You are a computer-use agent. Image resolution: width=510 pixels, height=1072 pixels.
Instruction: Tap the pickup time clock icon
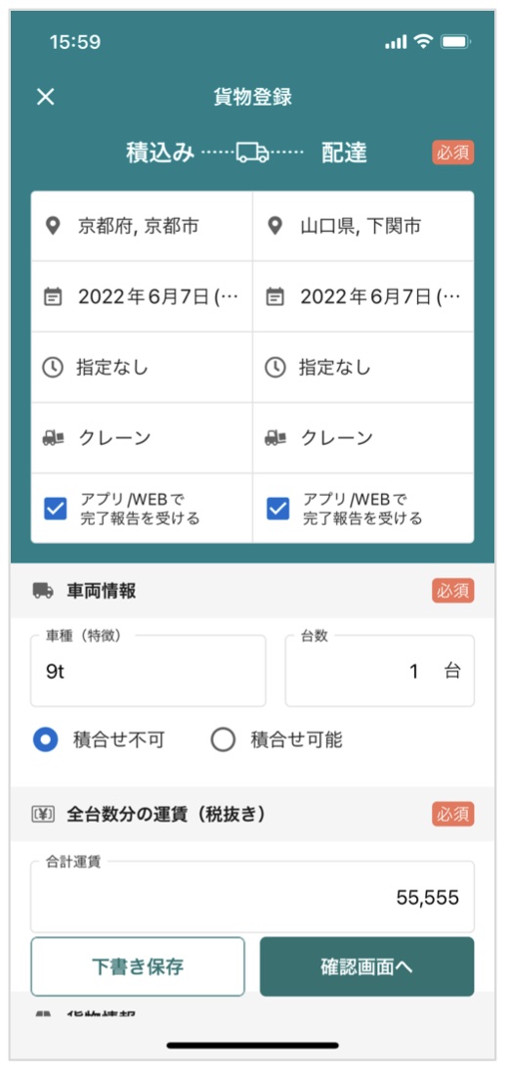pyautogui.click(x=53, y=368)
